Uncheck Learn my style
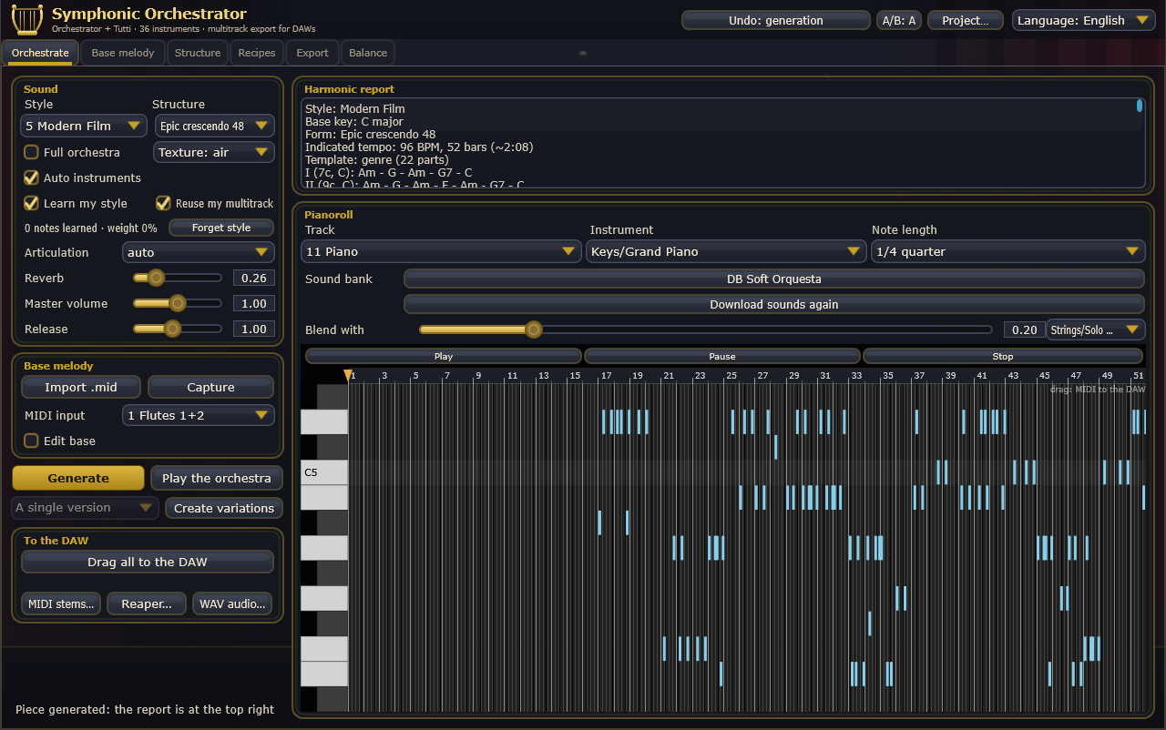1166x730 pixels. click(31, 203)
